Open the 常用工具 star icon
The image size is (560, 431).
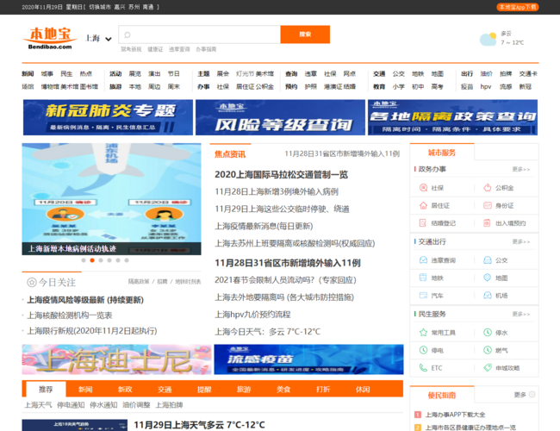pos(423,333)
